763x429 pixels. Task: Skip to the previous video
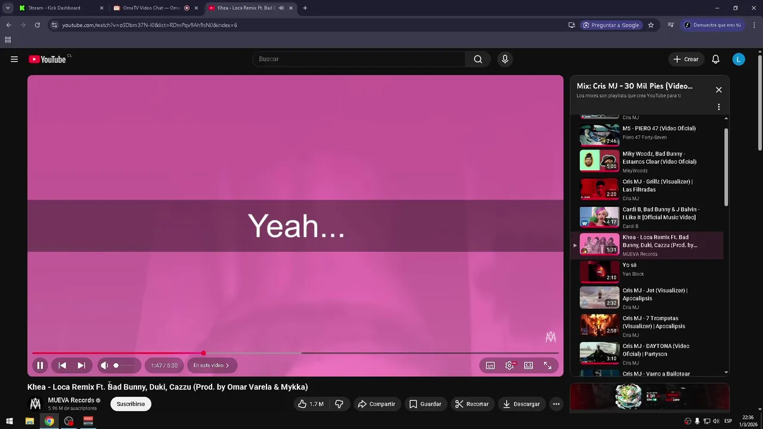coord(62,365)
